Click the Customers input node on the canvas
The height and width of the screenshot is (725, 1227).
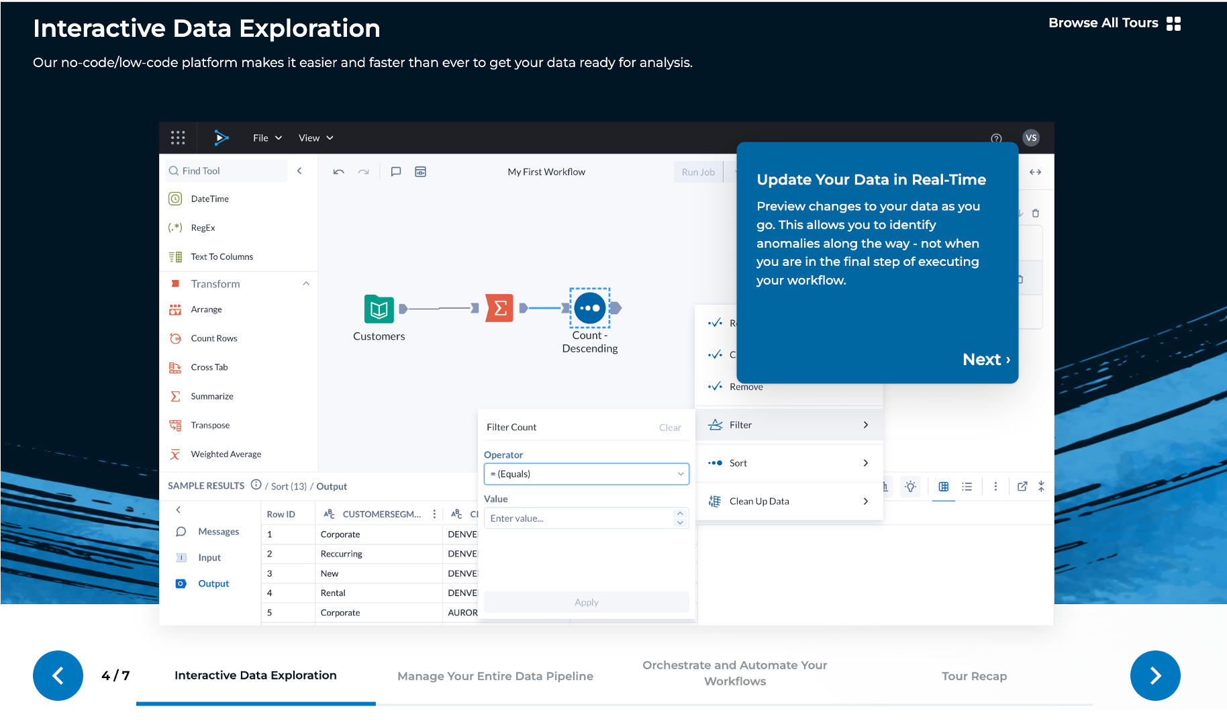(x=379, y=309)
